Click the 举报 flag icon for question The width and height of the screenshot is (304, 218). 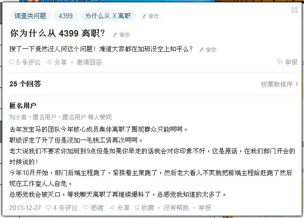280,62
